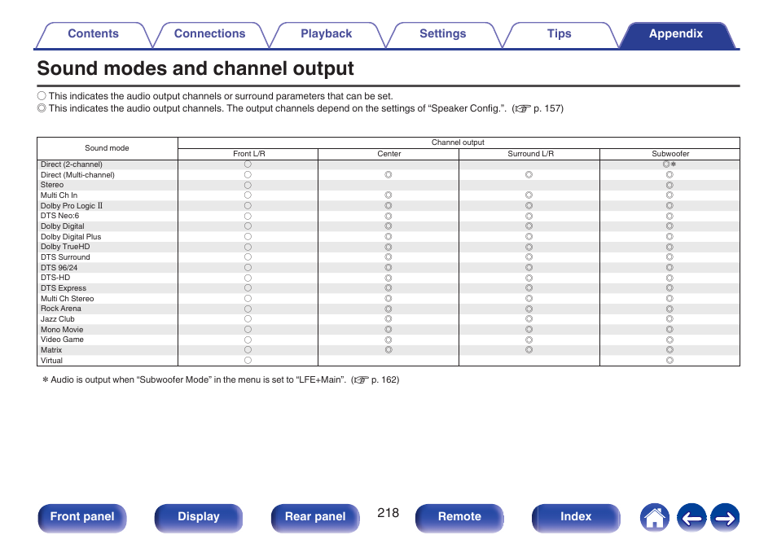Screen dimensions: 777x548
Task: Click the Center double circle for Dolby TrueHD
Action: (388, 247)
